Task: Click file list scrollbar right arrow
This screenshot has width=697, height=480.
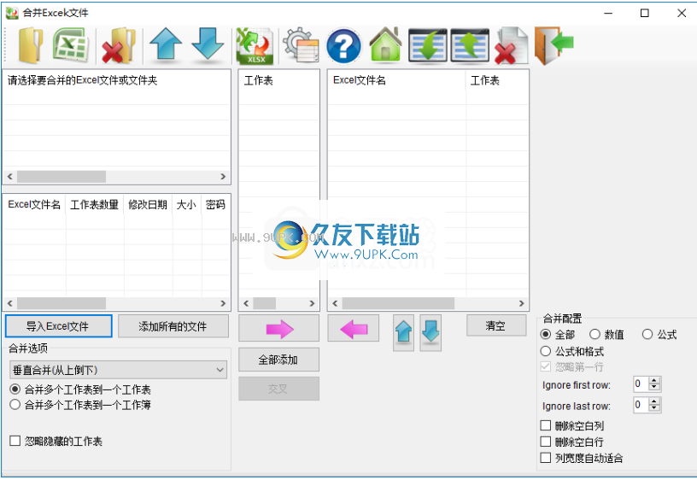Action: click(x=223, y=303)
